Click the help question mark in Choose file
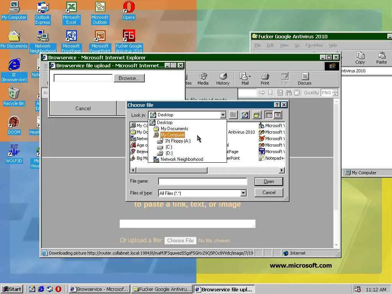Screen dimensions: 392x294 [277, 105]
